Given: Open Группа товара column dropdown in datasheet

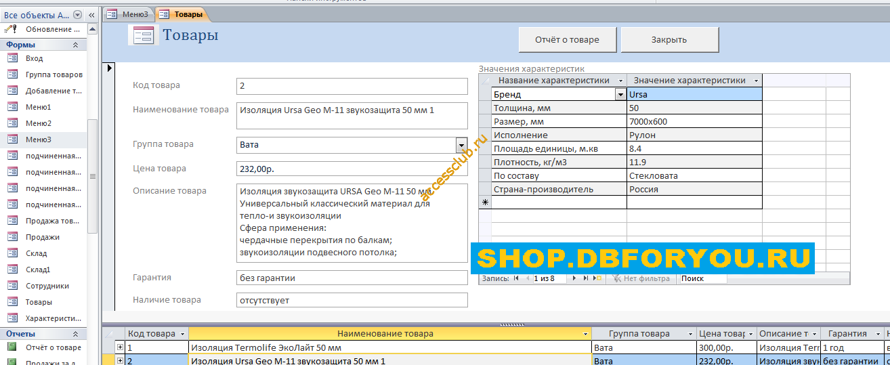Looking at the screenshot, I should (x=690, y=334).
